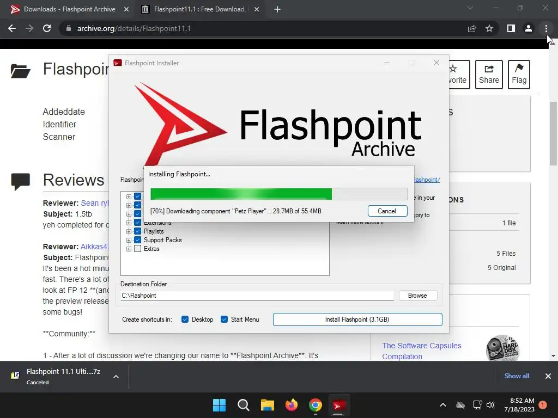Viewport: 558px width, 418px height.
Task: Toggle the Extensions checkbox
Action: (x=138, y=223)
